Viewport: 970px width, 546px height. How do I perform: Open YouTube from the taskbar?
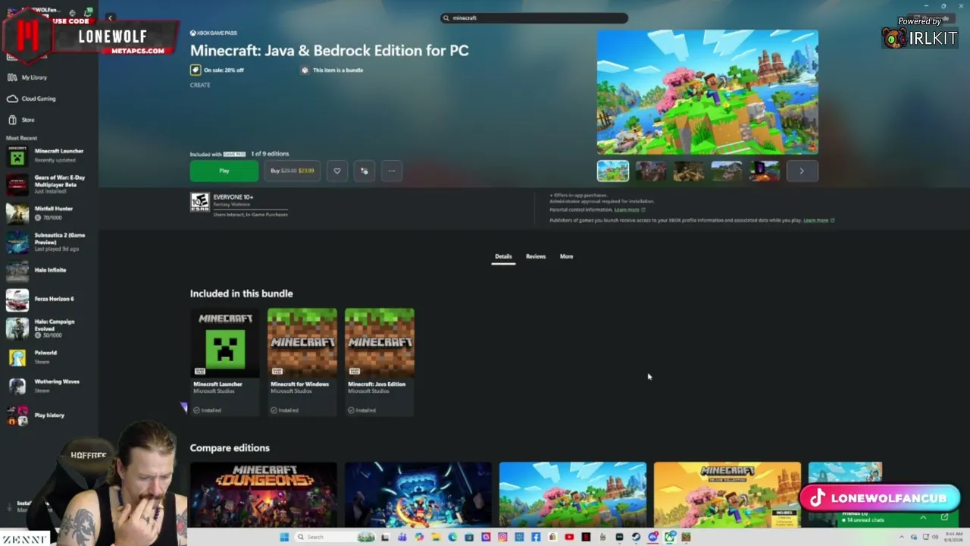click(x=569, y=537)
